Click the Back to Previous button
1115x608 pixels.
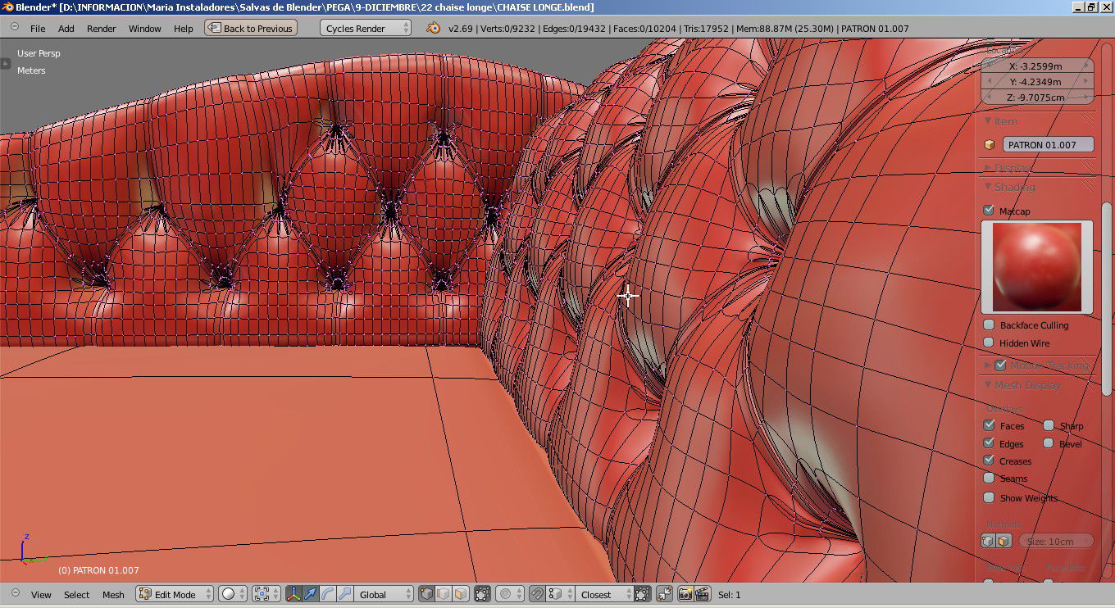[249, 28]
